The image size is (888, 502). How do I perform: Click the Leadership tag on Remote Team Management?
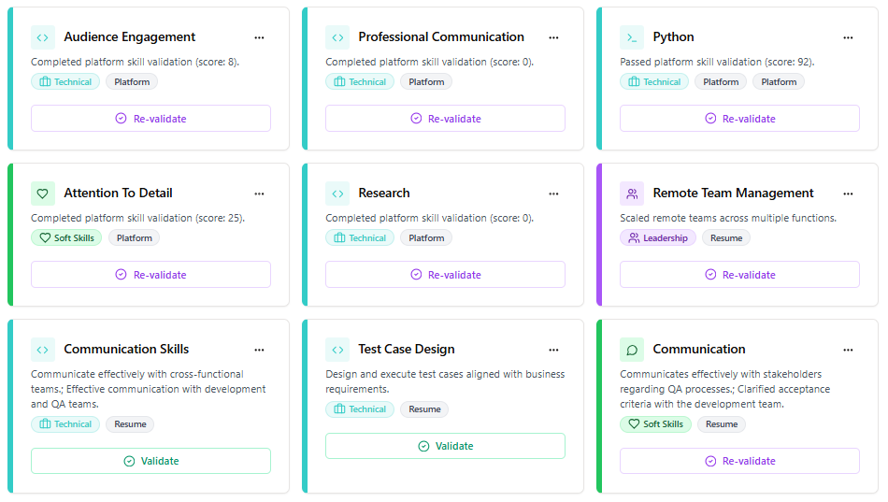pyautogui.click(x=658, y=238)
